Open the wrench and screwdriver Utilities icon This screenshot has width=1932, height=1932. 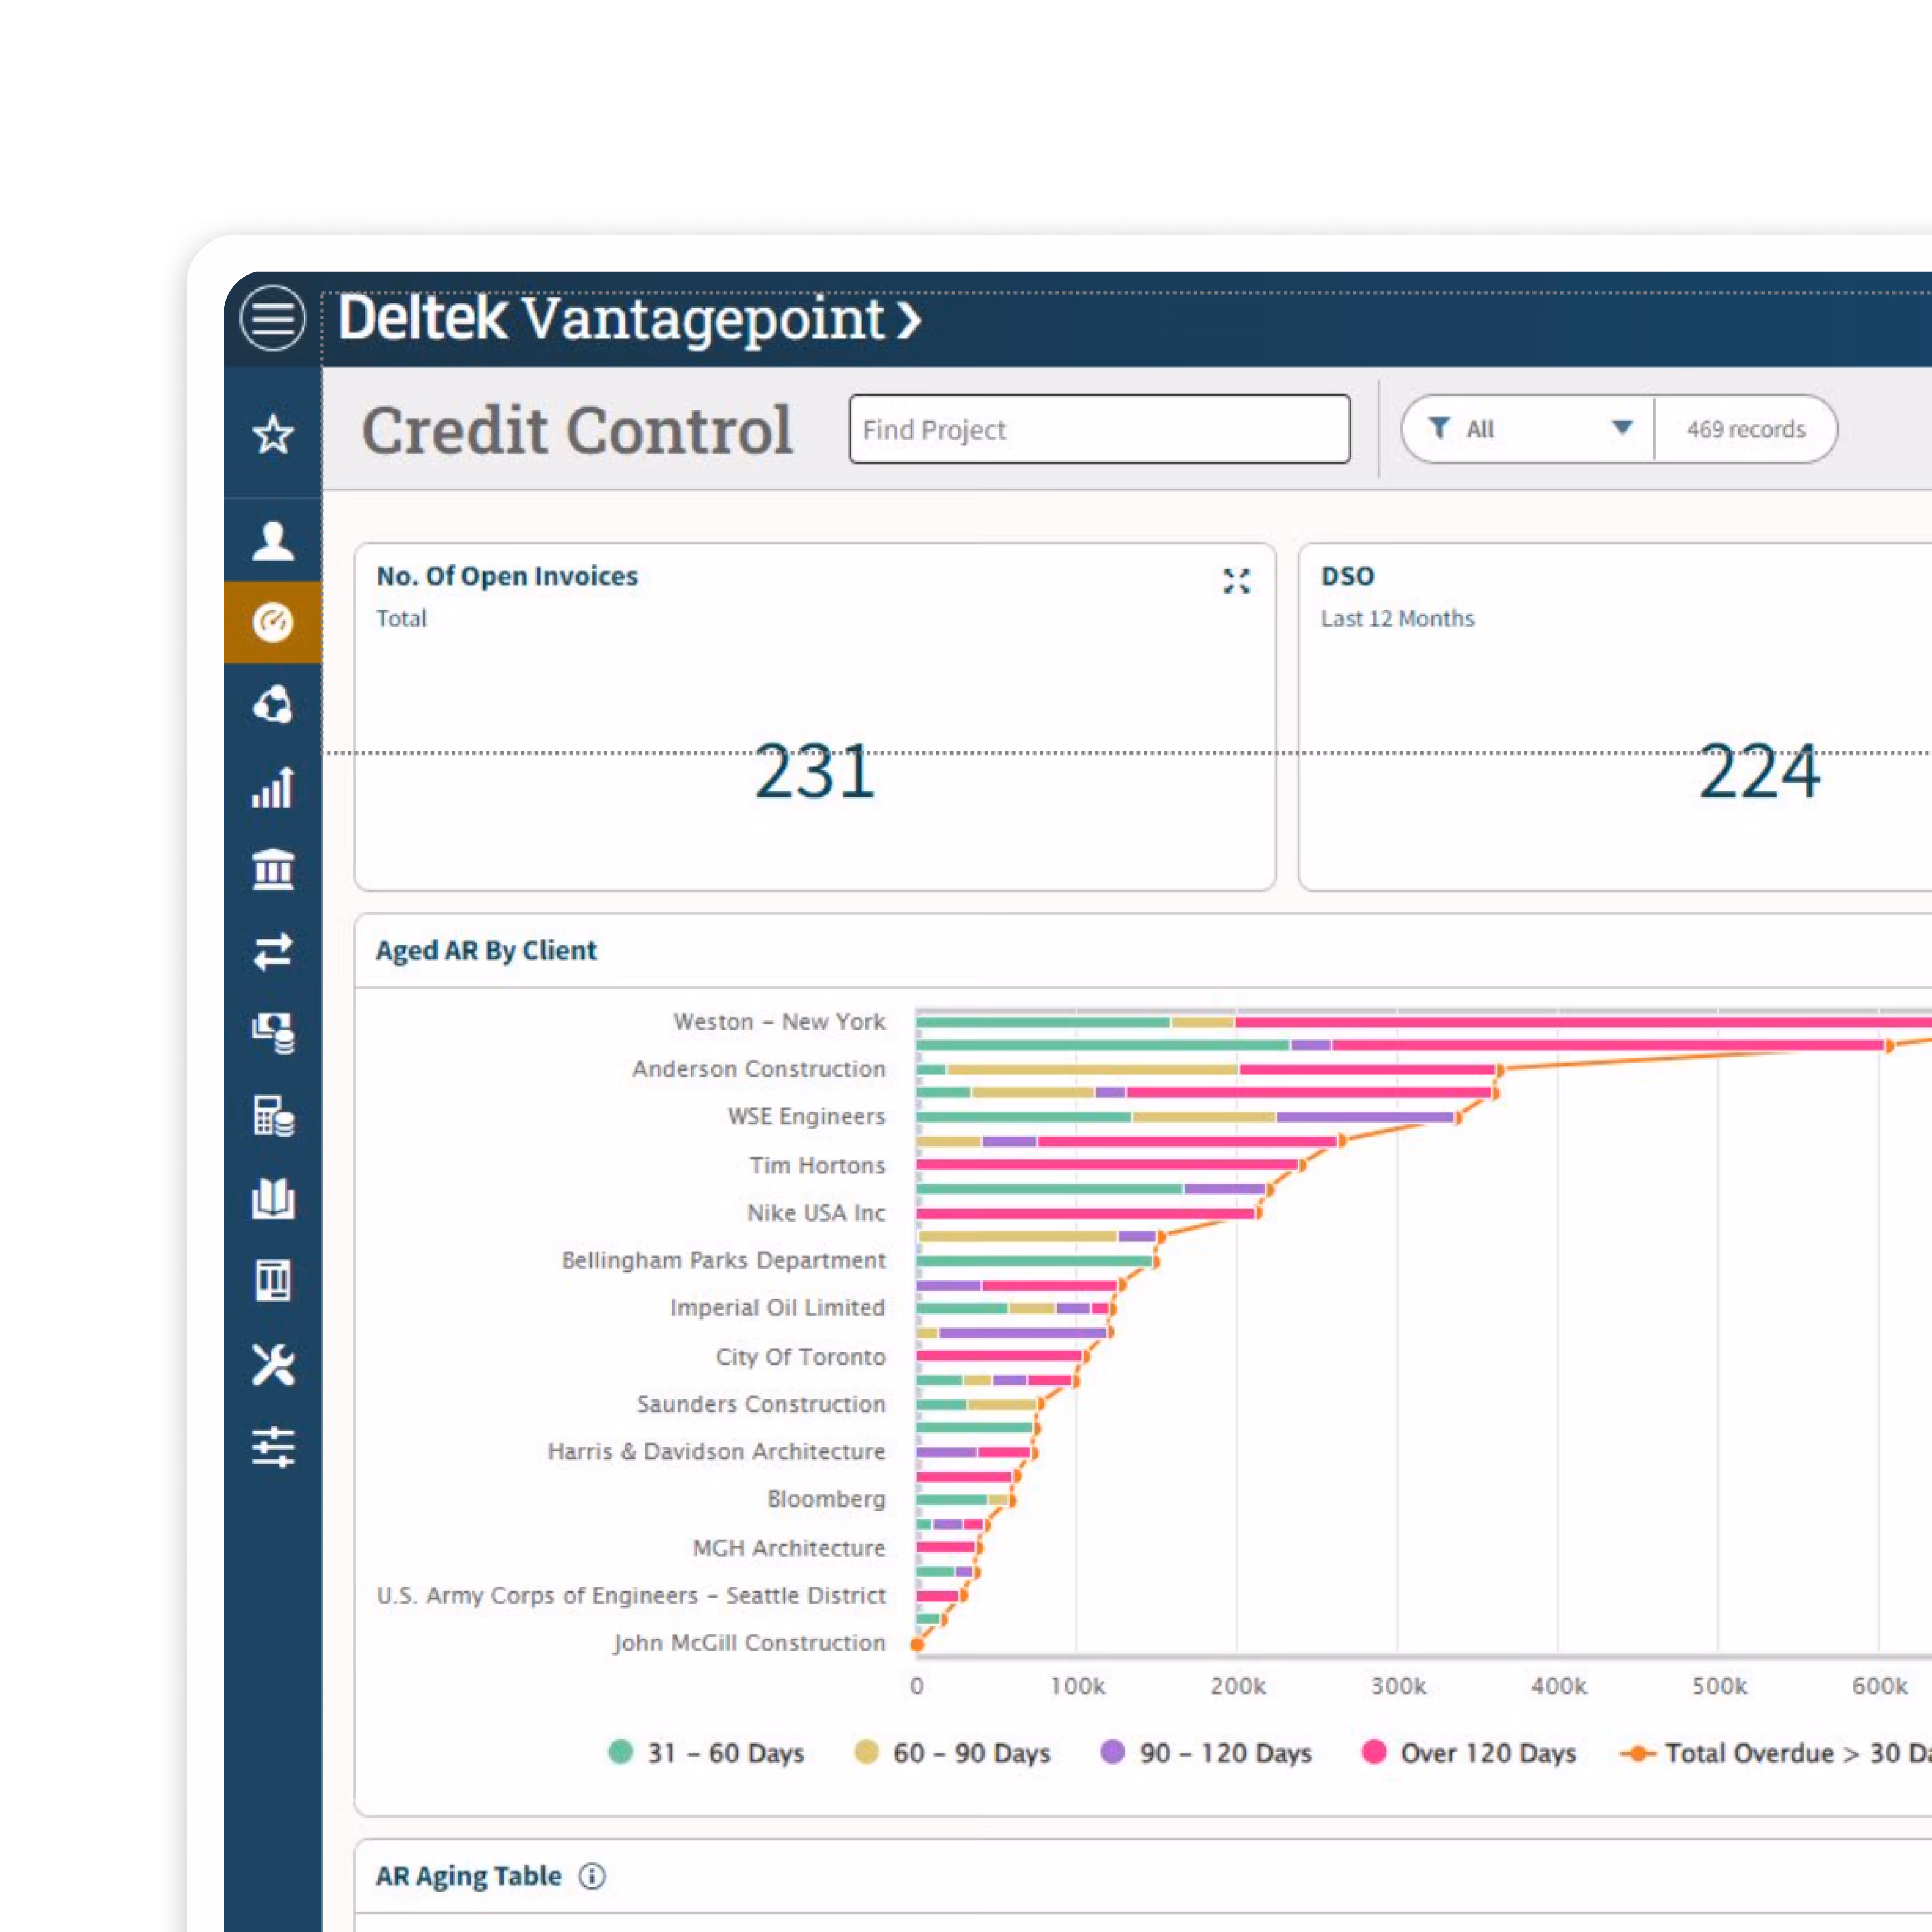point(272,1364)
